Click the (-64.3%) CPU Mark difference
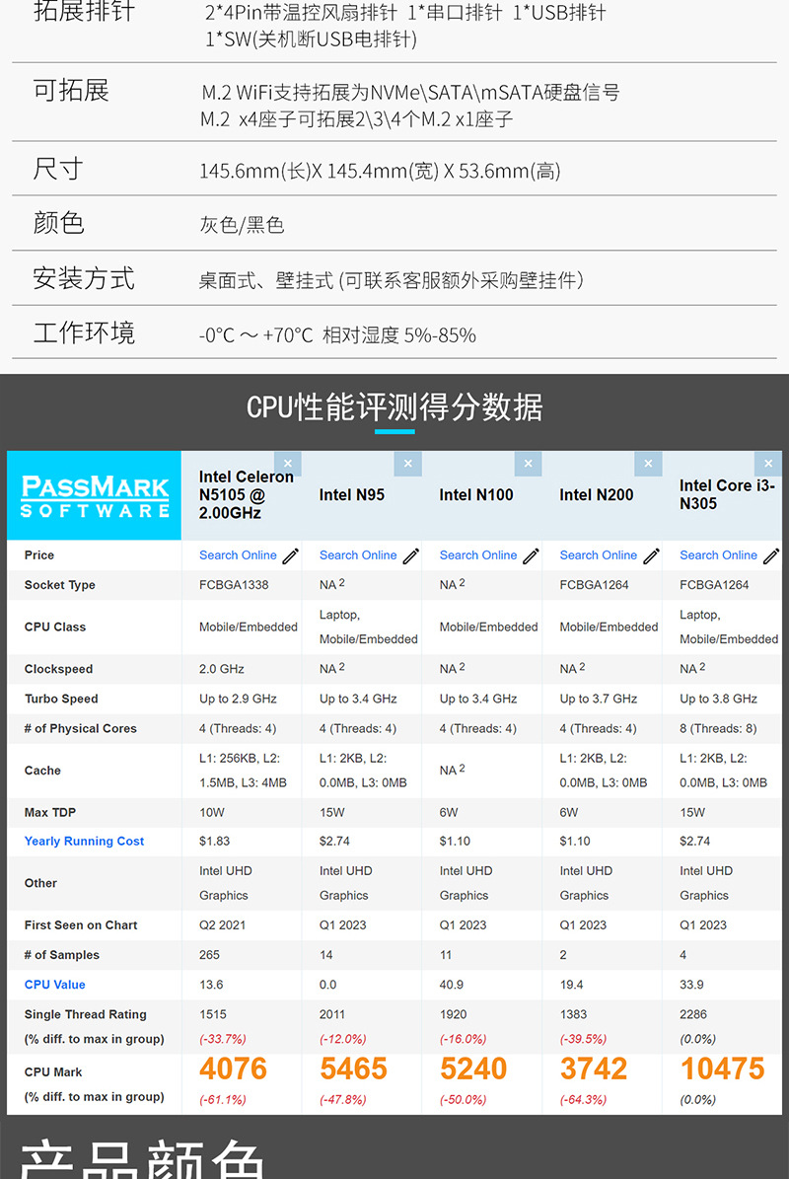Image resolution: width=789 pixels, height=1179 pixels. tap(583, 1099)
